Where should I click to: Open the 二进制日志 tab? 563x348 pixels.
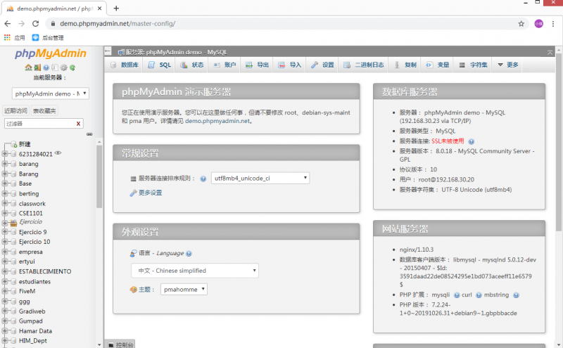pyautogui.click(x=363, y=65)
